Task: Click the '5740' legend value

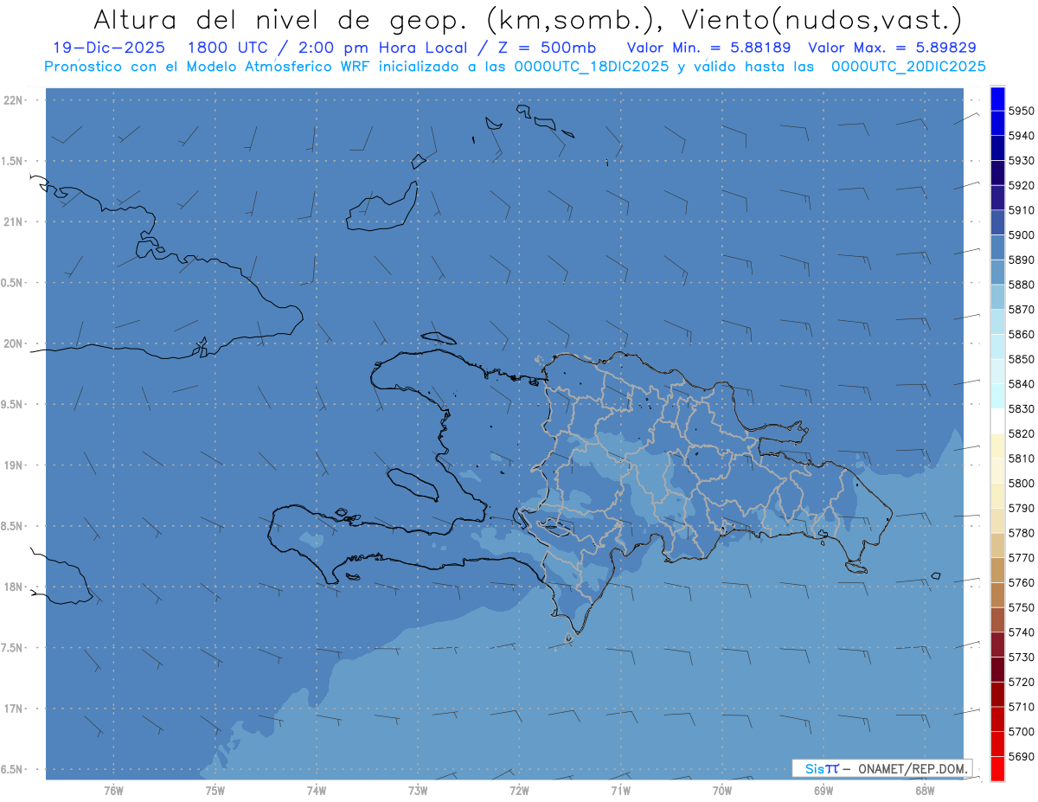Action: (1021, 632)
